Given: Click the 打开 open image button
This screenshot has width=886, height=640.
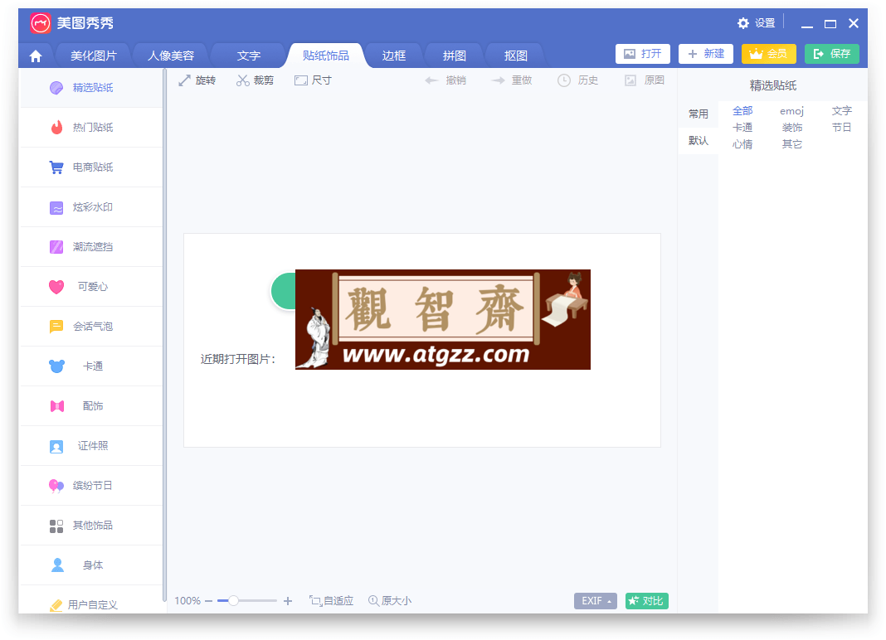Looking at the screenshot, I should 643,54.
